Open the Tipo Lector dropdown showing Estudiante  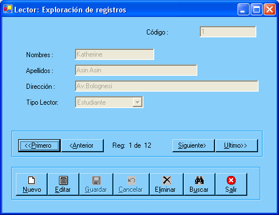coord(109,102)
